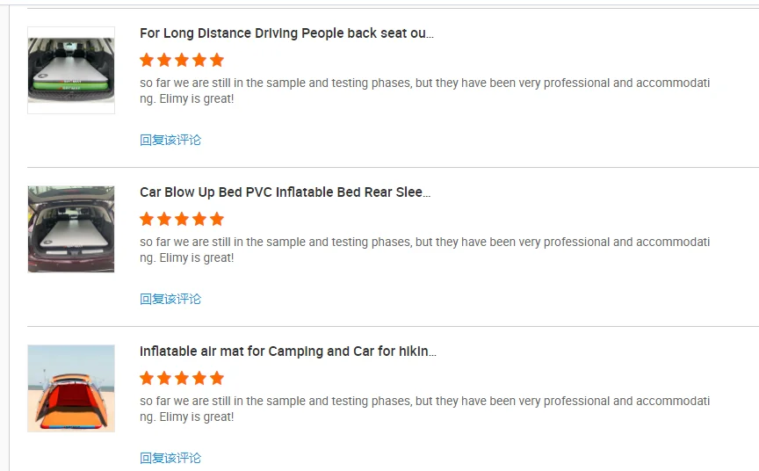The image size is (759, 471).
Task: Open the car back seat mattress thumbnail
Action: tap(71, 70)
